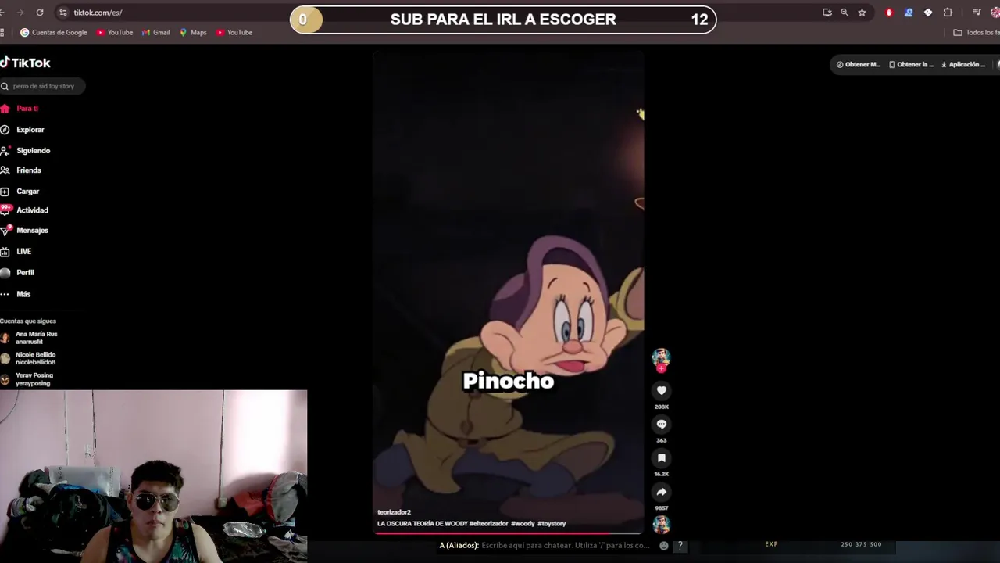Open Mensajes inbox
Screen dimensions: 1000x563
tap(24, 231)
